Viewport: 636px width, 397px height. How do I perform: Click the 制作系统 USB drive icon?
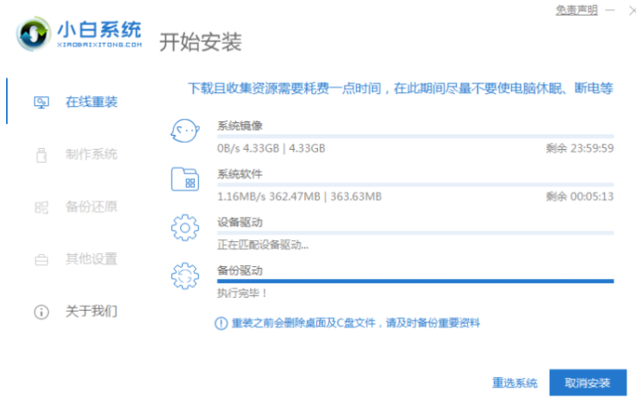coord(41,155)
